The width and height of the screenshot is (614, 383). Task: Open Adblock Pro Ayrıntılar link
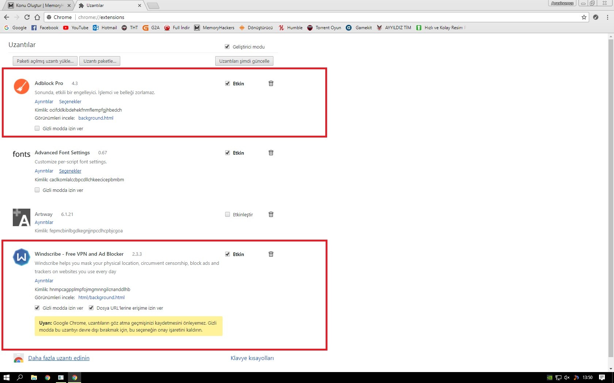[44, 102]
